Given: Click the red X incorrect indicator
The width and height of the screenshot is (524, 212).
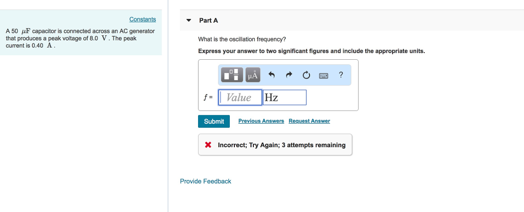Looking at the screenshot, I should [x=208, y=145].
